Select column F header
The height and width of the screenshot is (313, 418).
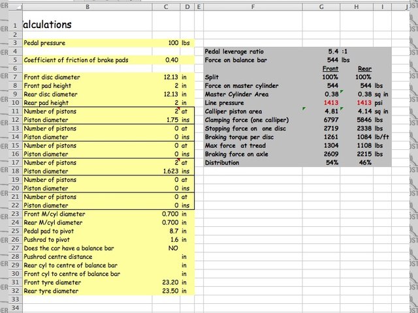point(251,7)
